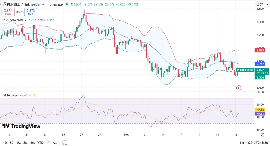The width and height of the screenshot is (270, 146).
Task: Click the green market status dot
Action: pos(67,4)
